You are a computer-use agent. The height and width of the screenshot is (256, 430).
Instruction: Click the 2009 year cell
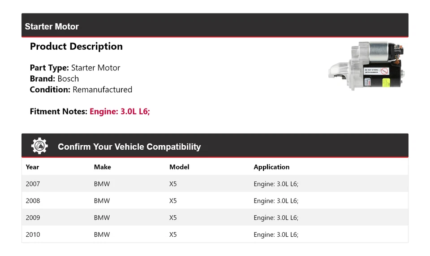tap(33, 218)
